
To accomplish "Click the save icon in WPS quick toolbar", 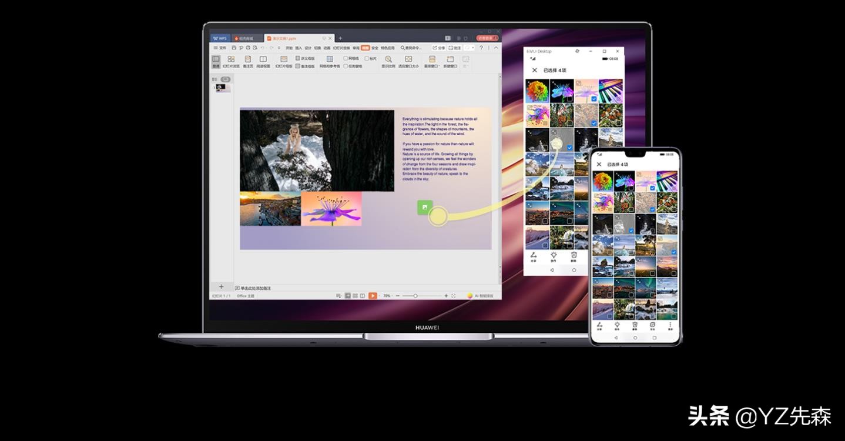I will pos(234,48).
